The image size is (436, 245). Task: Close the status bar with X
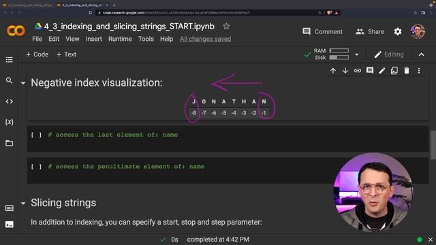431,240
